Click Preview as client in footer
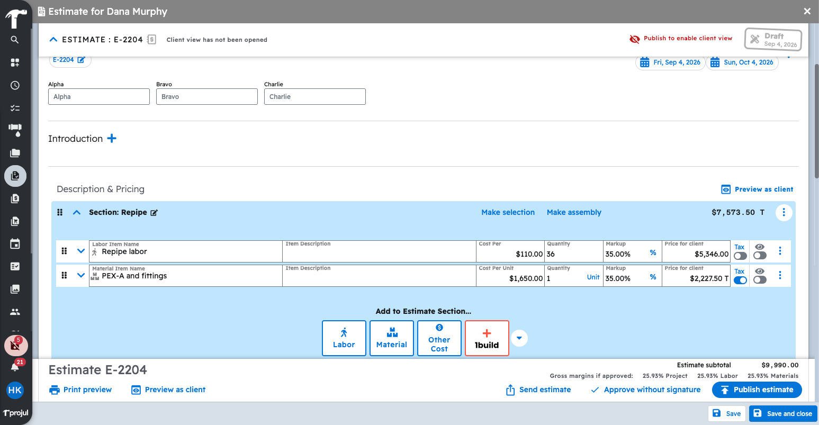 tap(168, 390)
